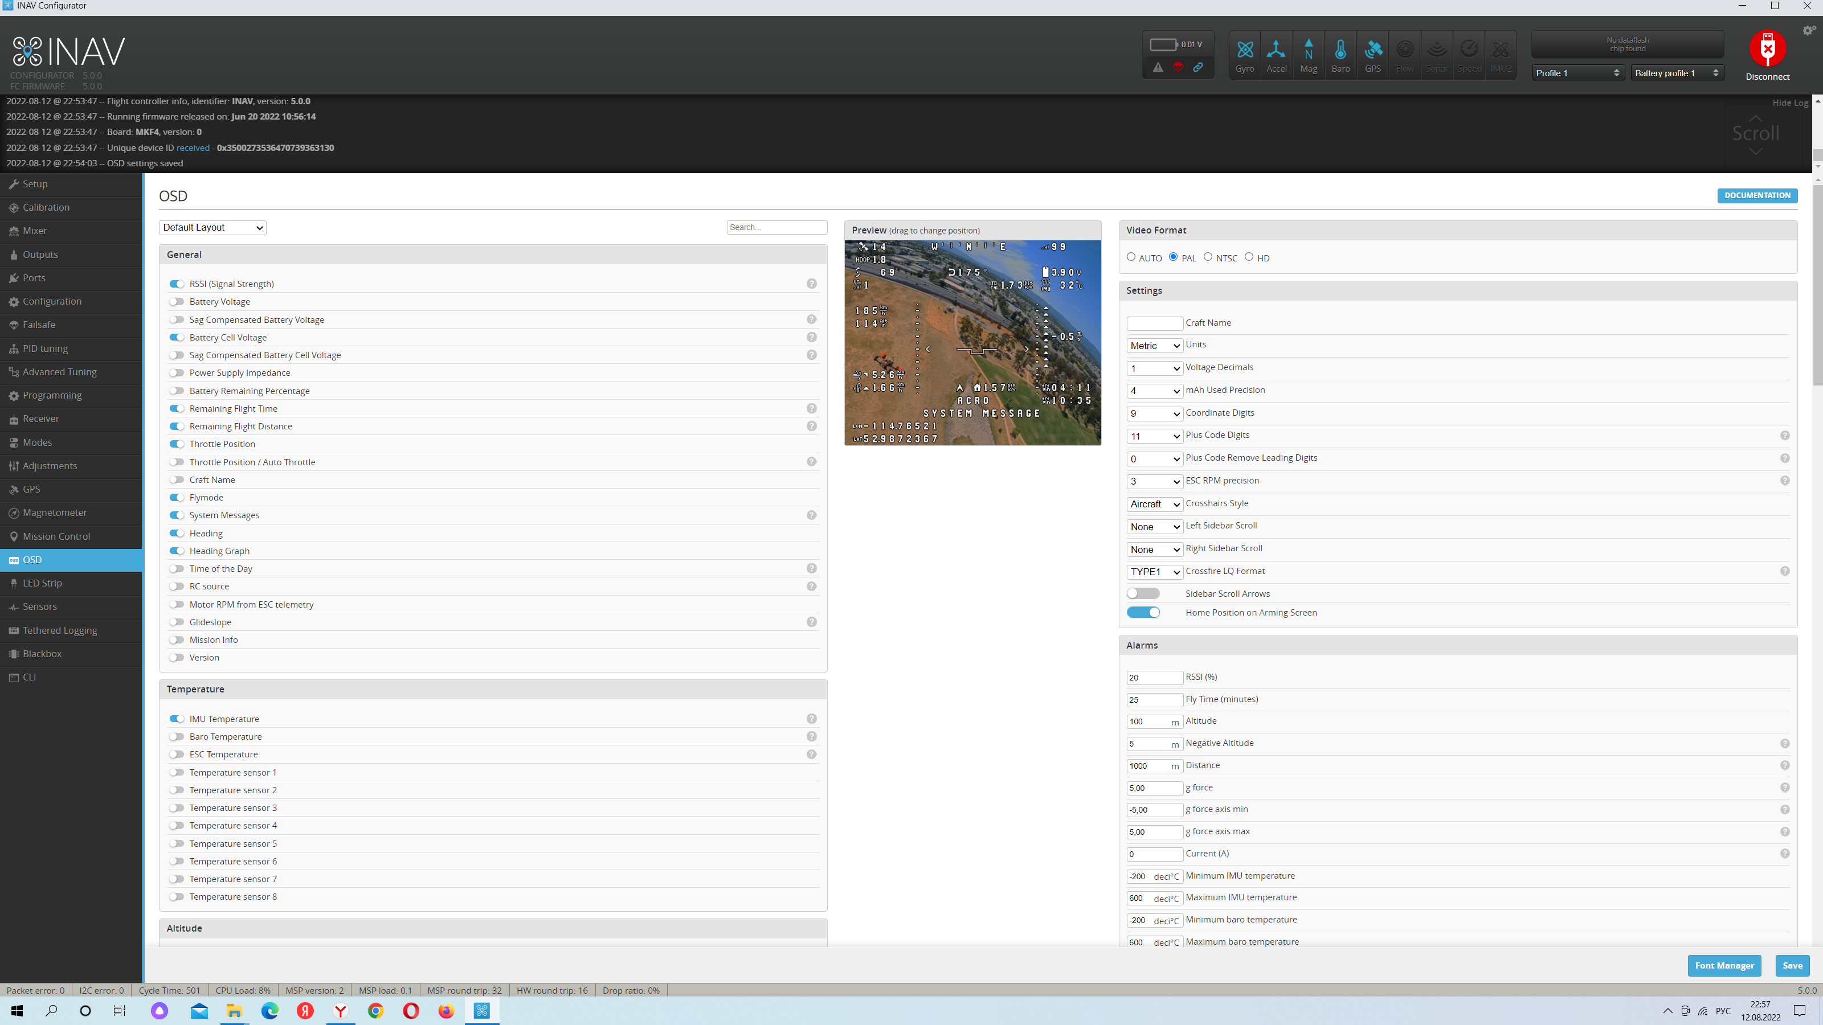
Task: Open the Crosshairs Style dropdown
Action: tap(1154, 503)
